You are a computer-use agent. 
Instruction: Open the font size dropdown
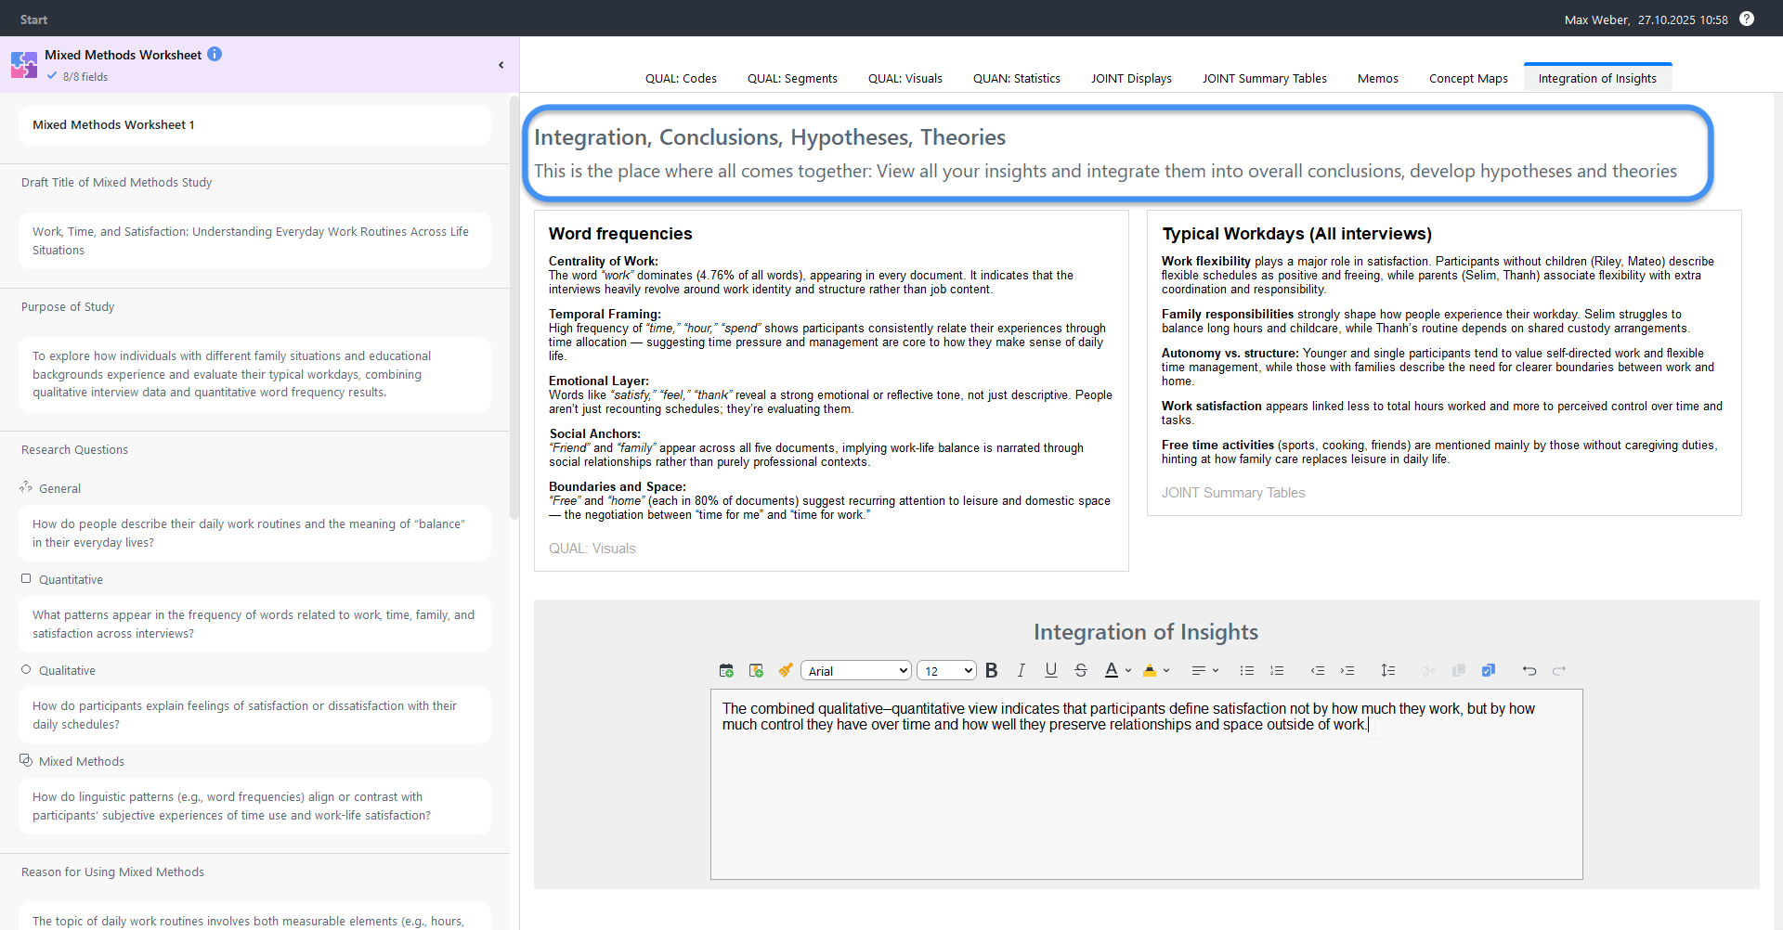pyautogui.click(x=945, y=670)
